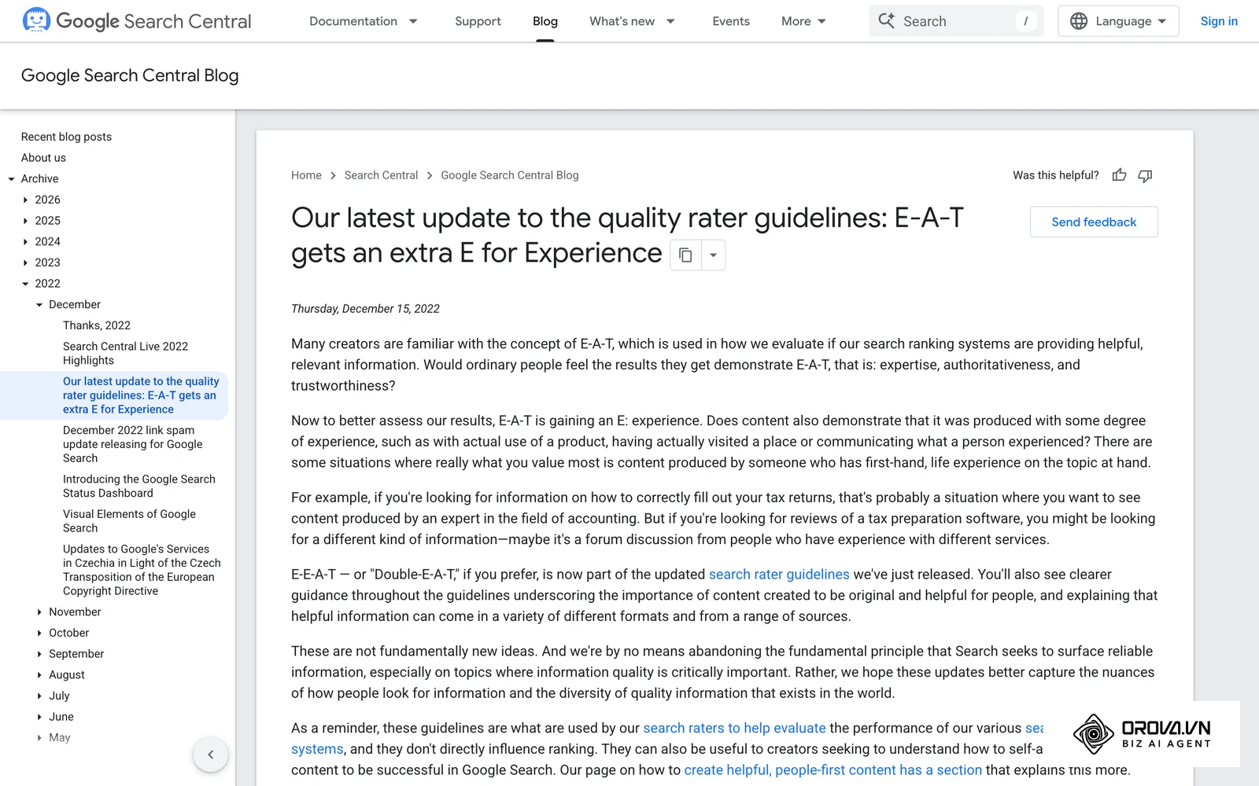Screen dimensions: 1259x786
Task: Click the Sign in link
Action: (1219, 21)
